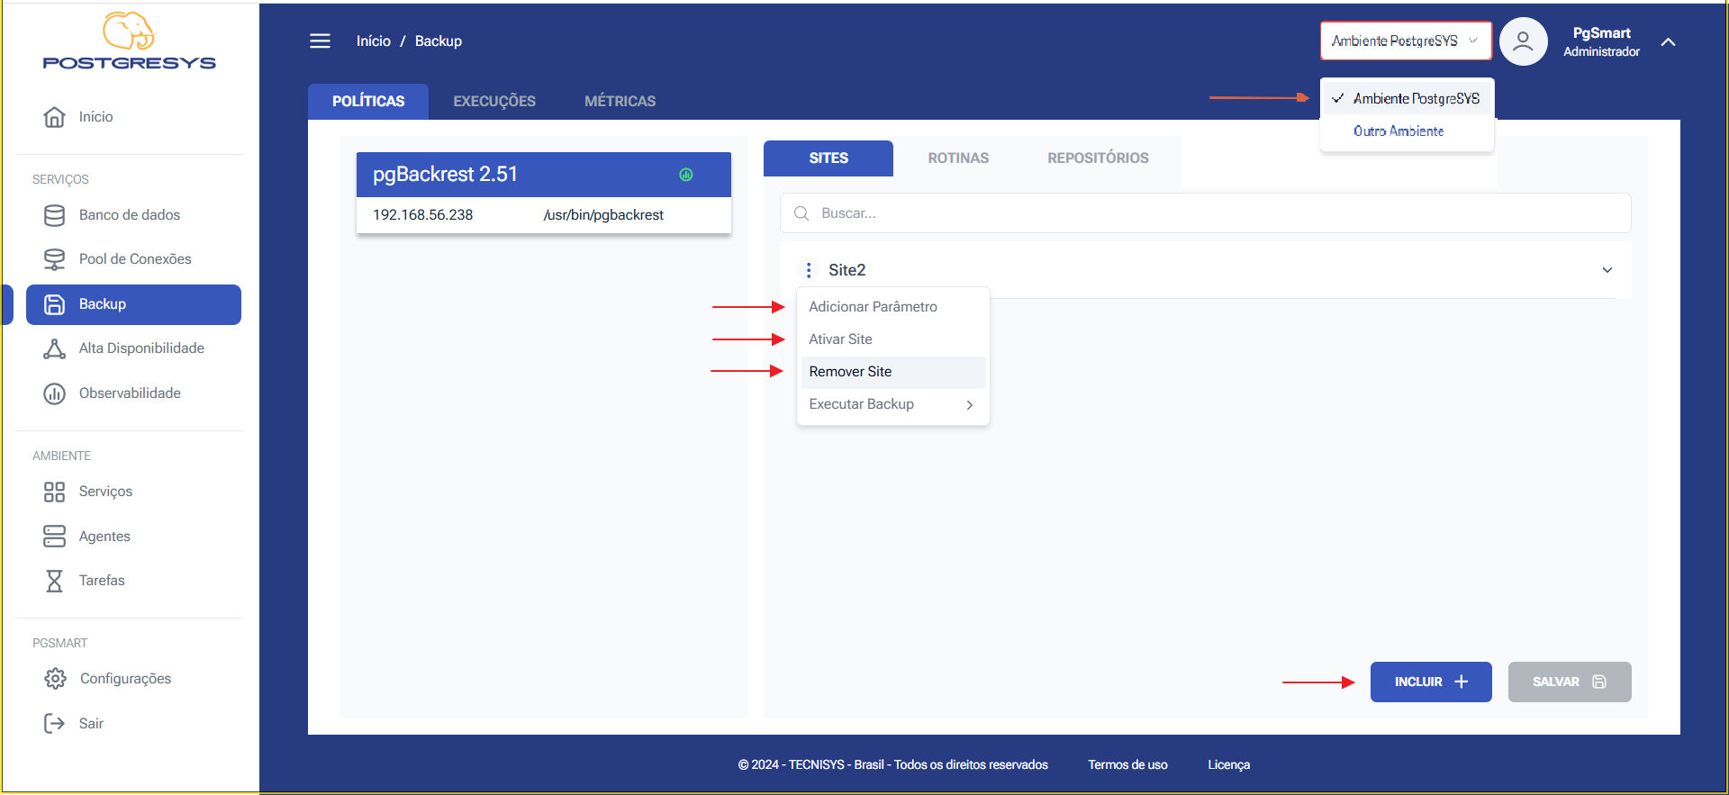
Task: Click the SALVAR button
Action: (1570, 682)
